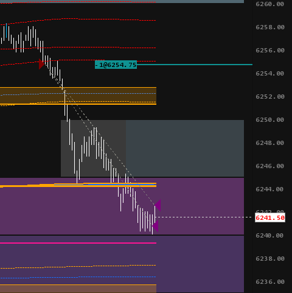Click the 6260.00 price axis label
292x293 pixels.
[x=269, y=4]
